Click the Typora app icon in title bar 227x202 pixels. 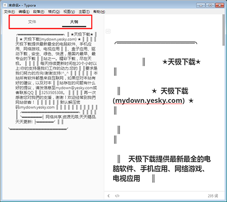pyautogui.click(x=5, y=5)
